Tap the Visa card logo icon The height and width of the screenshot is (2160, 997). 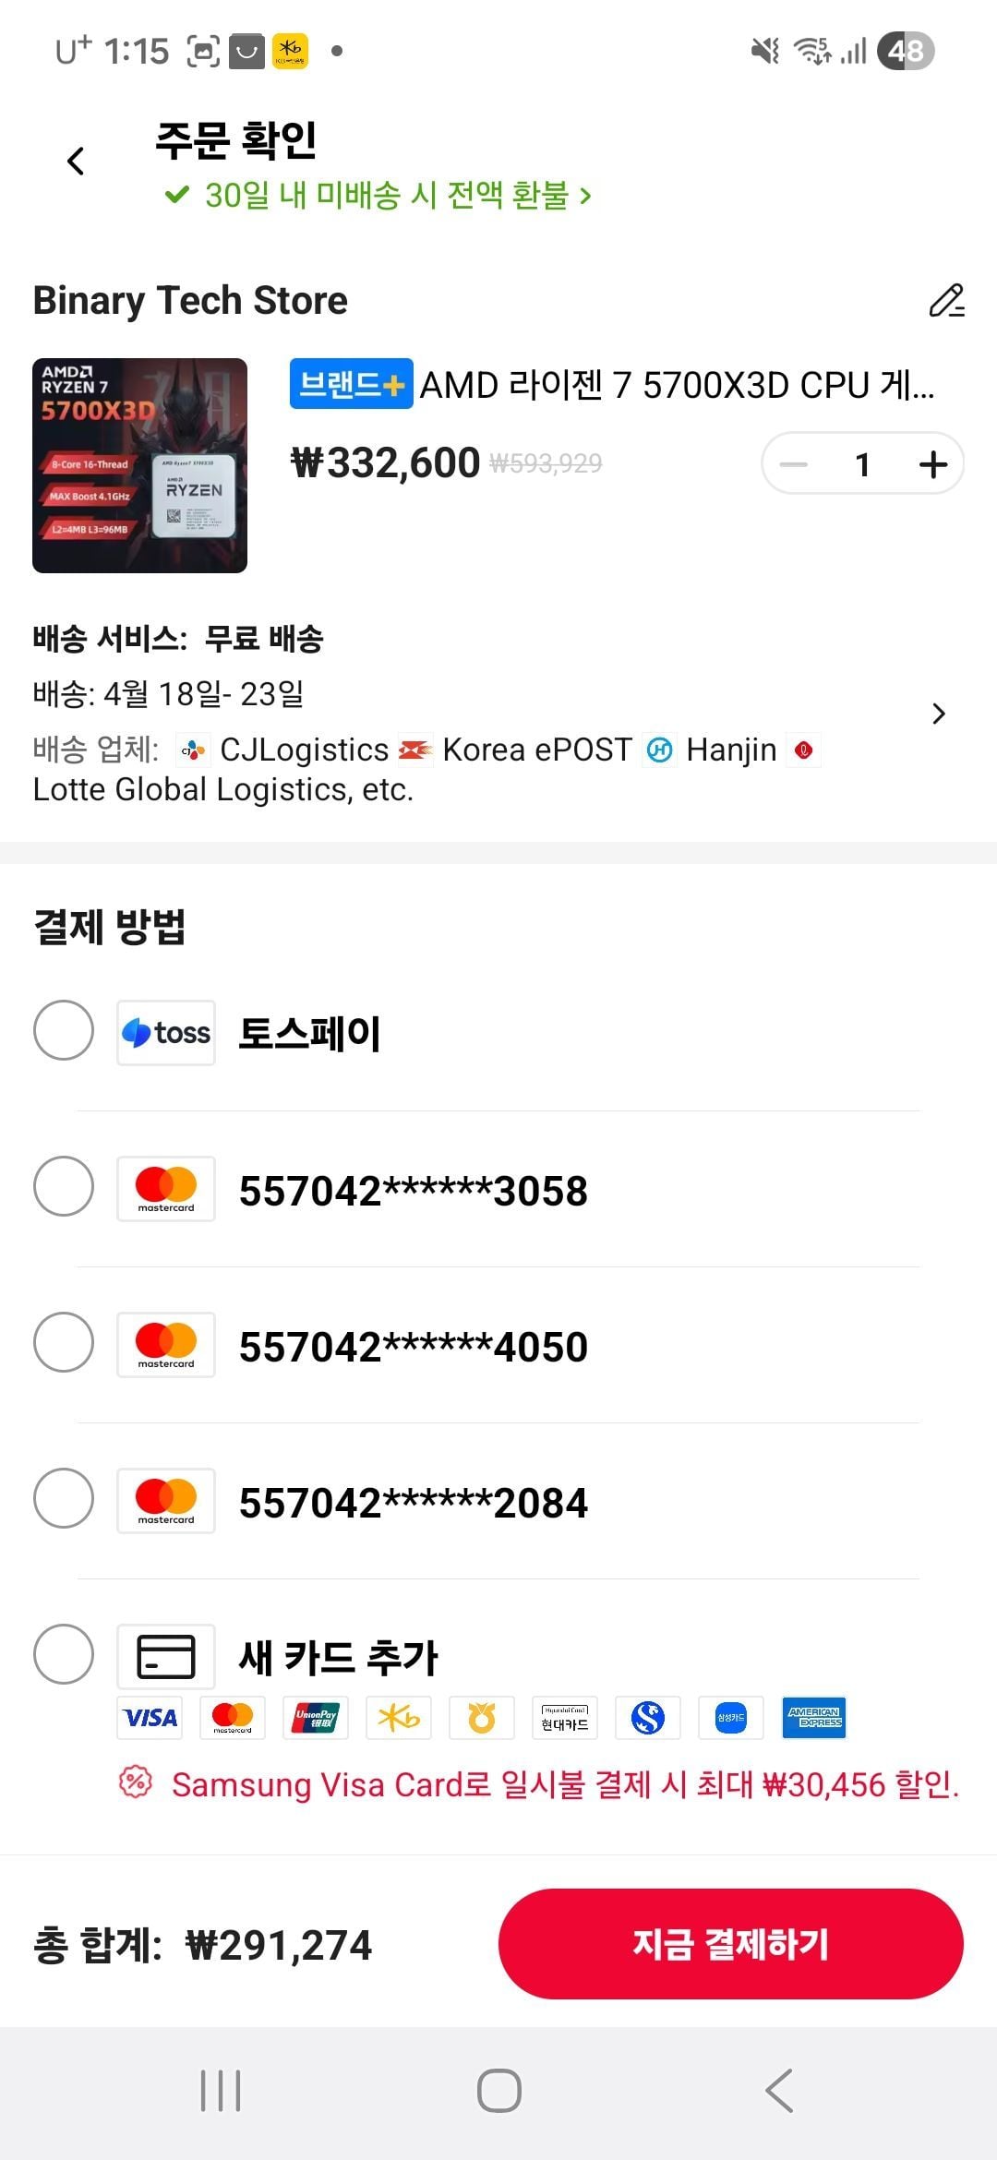[x=150, y=1718]
